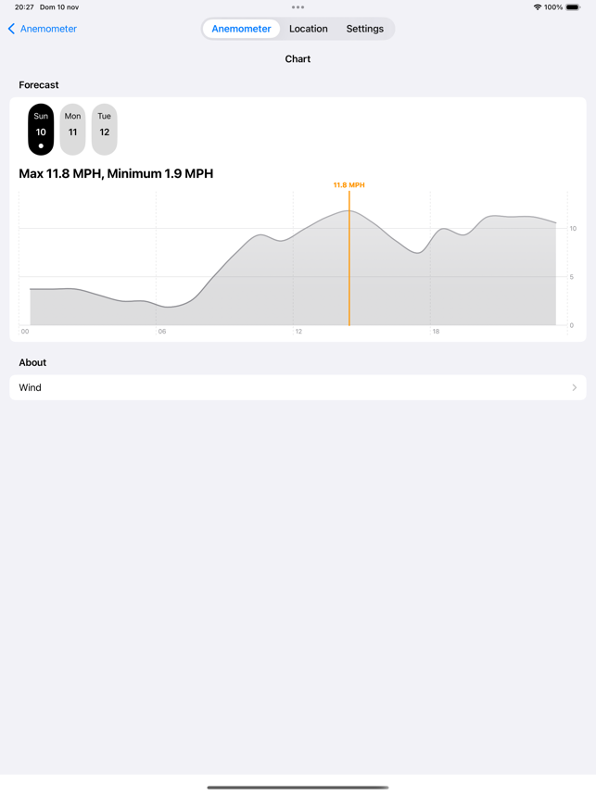
Task: Open the Wind row disclosure chevron
Action: (574, 387)
